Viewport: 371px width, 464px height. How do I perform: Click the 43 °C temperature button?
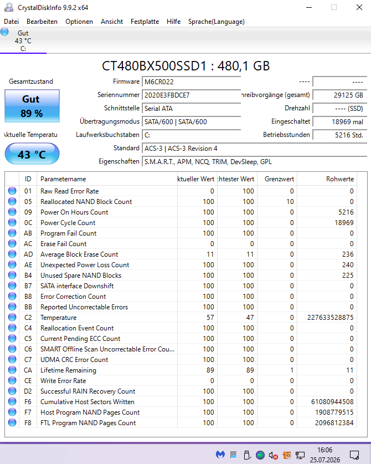pos(32,154)
